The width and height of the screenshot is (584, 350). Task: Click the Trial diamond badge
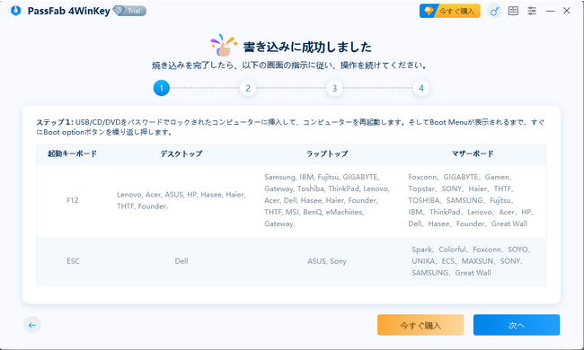coord(129,11)
